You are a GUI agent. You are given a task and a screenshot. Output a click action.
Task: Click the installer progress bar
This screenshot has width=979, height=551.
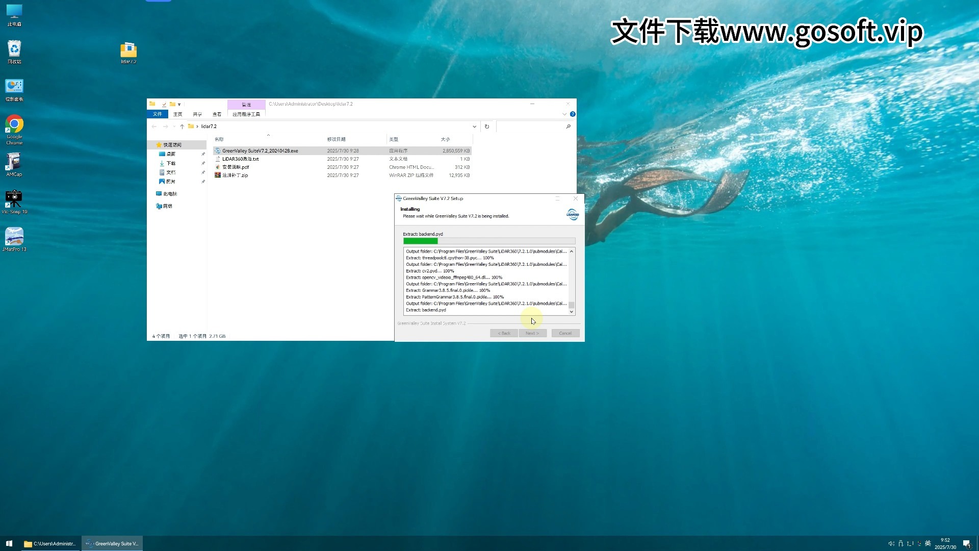[488, 241]
